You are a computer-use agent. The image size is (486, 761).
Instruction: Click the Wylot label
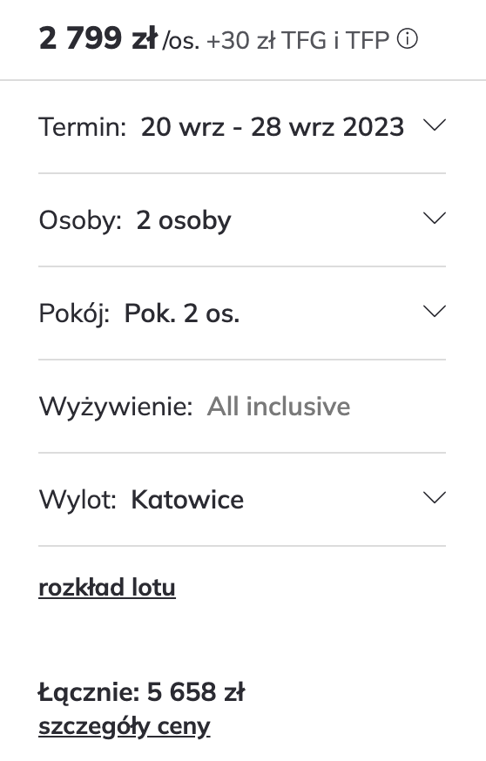[x=78, y=500]
